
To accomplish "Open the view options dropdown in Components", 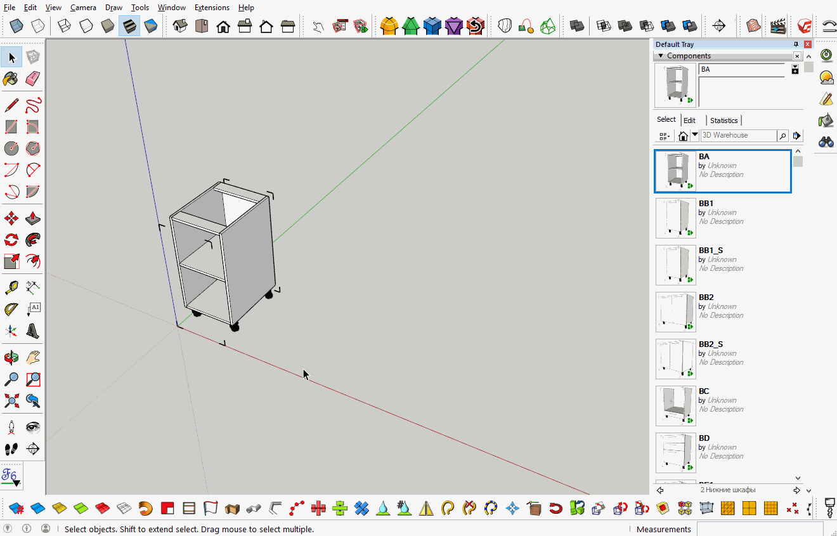I will click(664, 136).
